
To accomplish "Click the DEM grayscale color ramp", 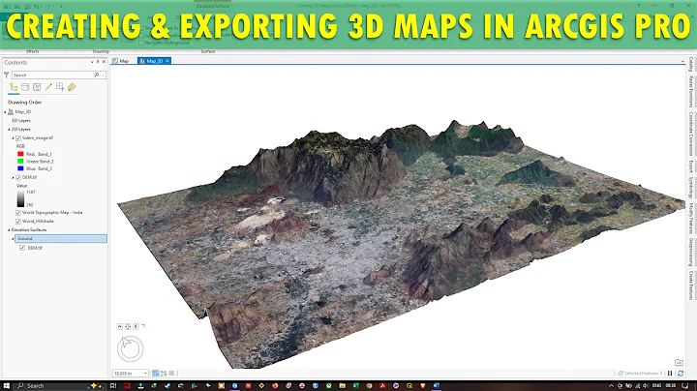I will click(x=21, y=199).
